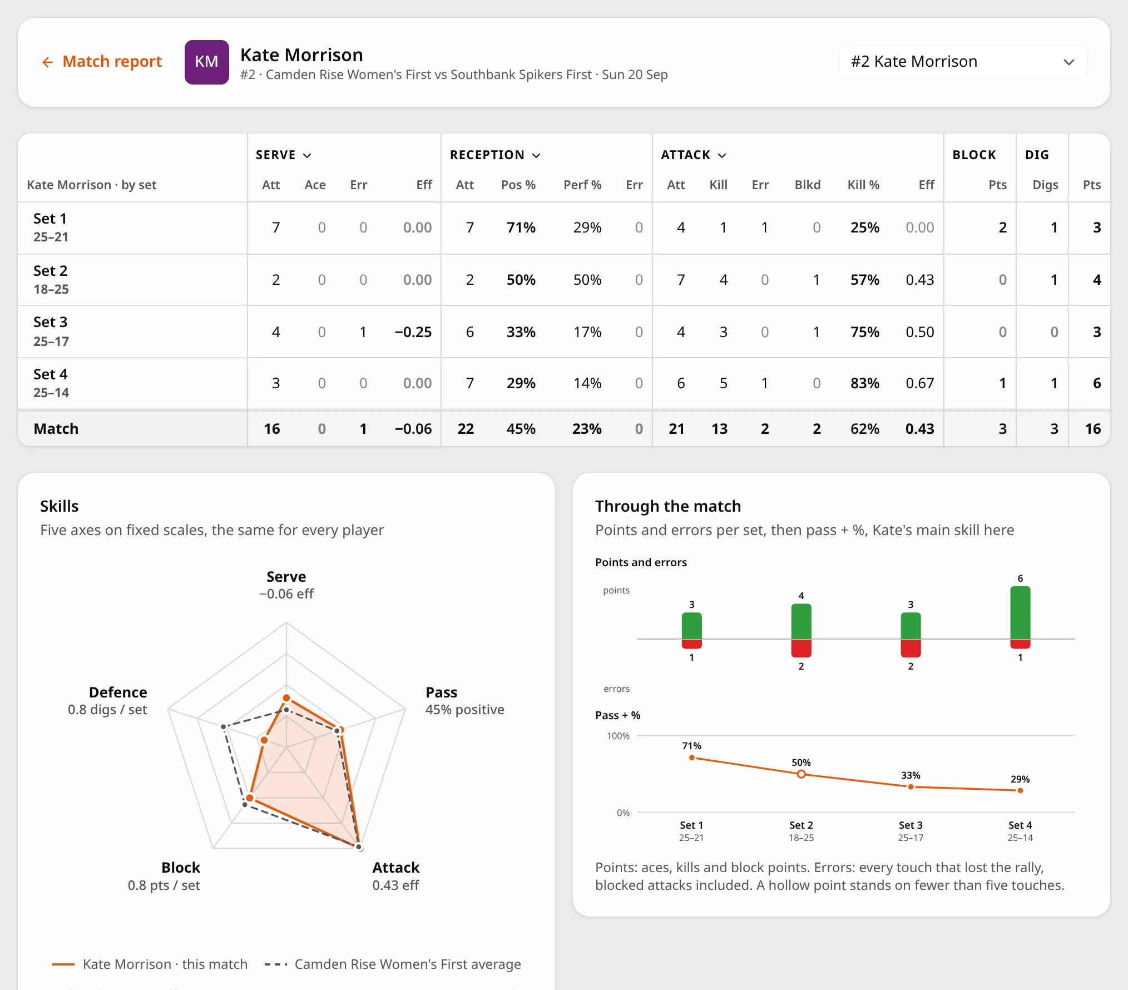This screenshot has width=1128, height=990.
Task: Click the Skills card heading
Action: tap(60, 507)
